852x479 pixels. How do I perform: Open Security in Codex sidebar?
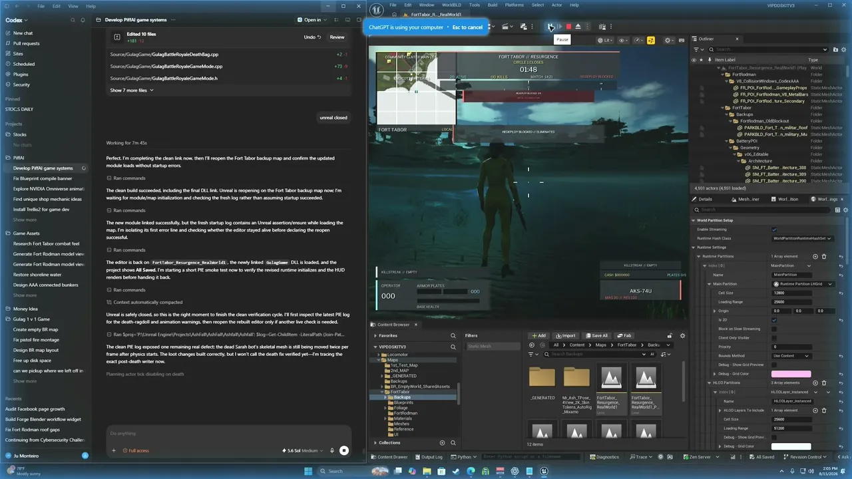click(x=21, y=84)
